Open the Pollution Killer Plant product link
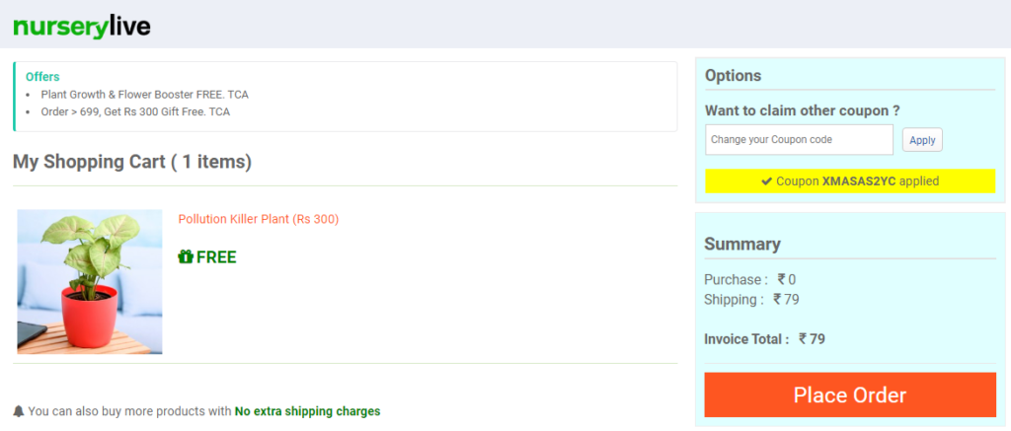Image resolution: width=1011 pixels, height=431 pixels. [259, 219]
